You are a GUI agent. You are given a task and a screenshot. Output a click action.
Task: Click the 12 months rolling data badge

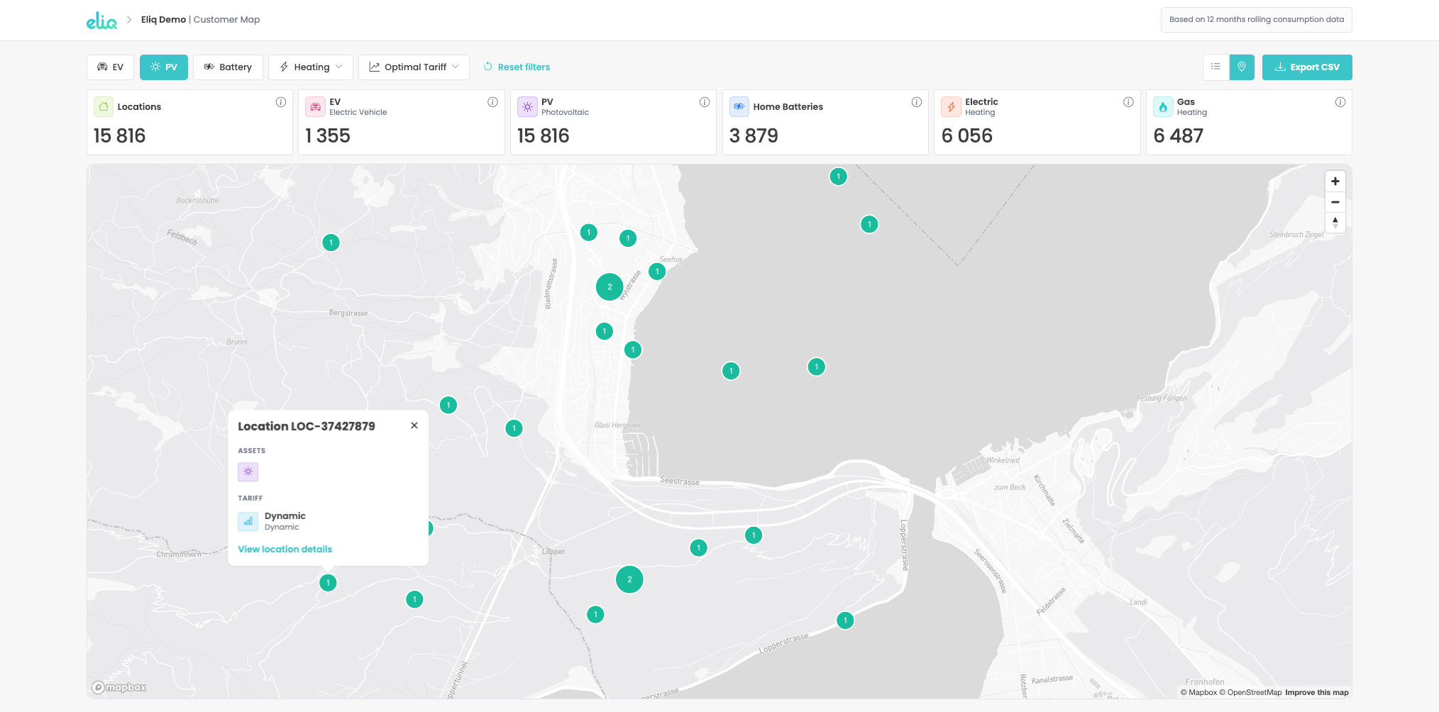(x=1257, y=20)
